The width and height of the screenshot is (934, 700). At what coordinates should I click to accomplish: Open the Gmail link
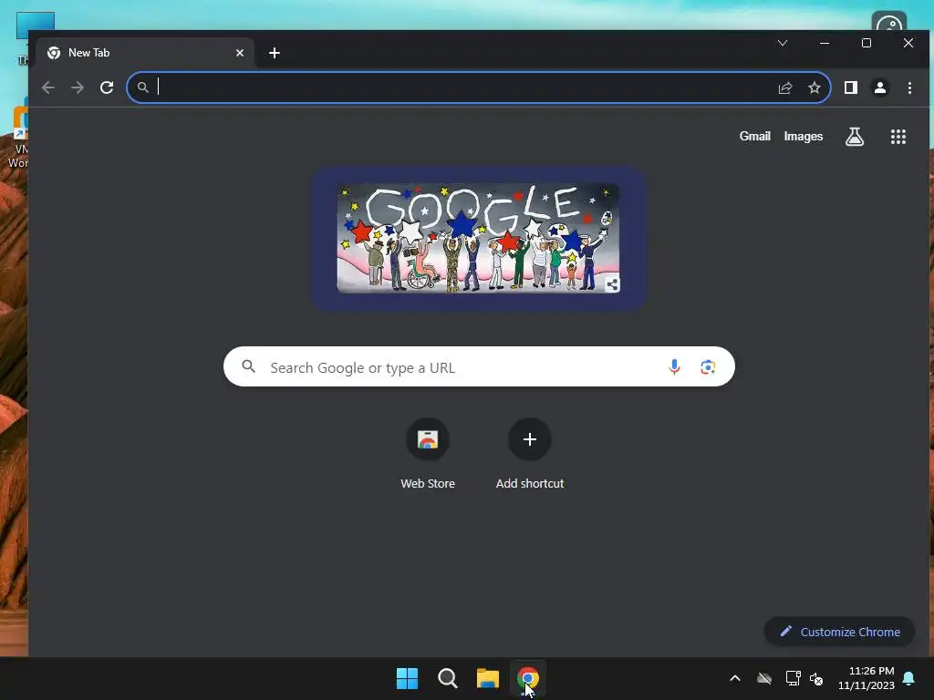(754, 137)
